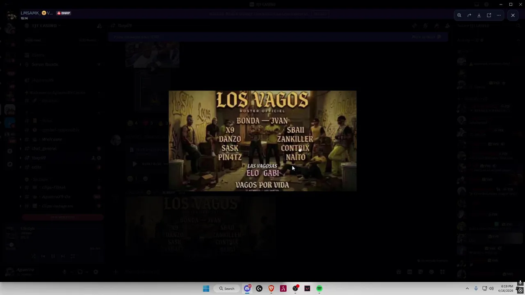Image resolution: width=525 pixels, height=295 pixels.
Task: Open the three-dots more options menu
Action: click(x=499, y=15)
